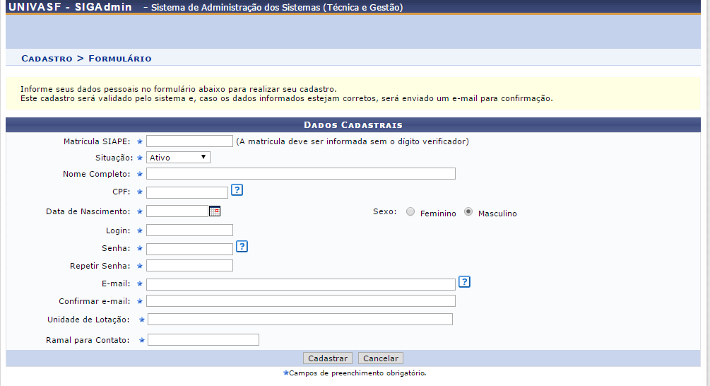Select the Masculino radio button
710x386 pixels.
tap(468, 212)
